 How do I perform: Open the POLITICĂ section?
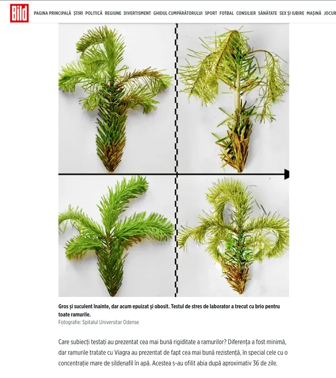coord(94,13)
